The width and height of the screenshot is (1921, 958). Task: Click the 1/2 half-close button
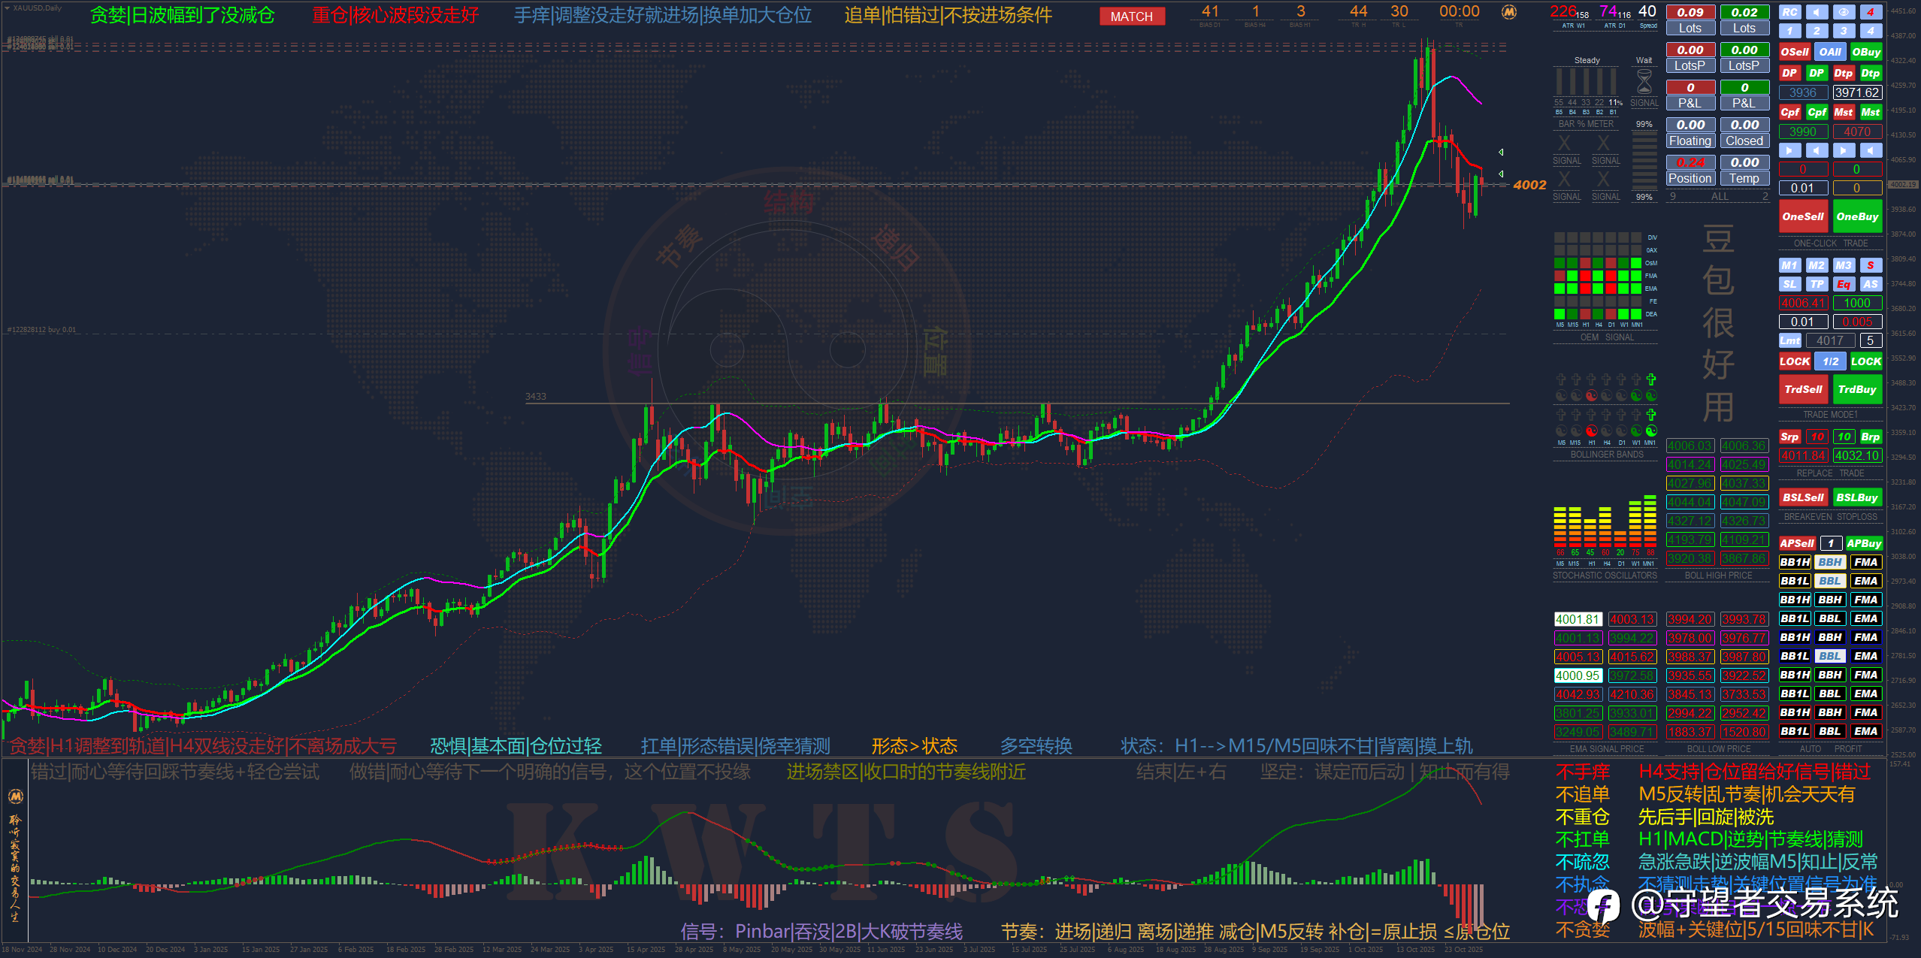click(x=1830, y=361)
